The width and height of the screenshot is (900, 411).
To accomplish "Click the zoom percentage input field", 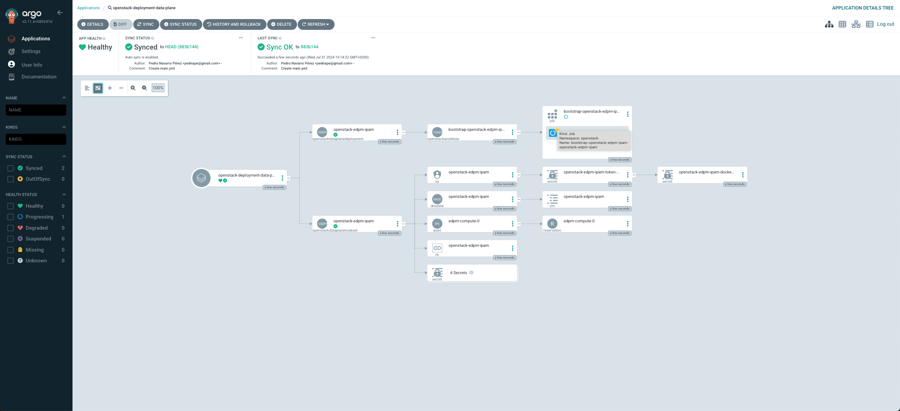I will pyautogui.click(x=158, y=87).
